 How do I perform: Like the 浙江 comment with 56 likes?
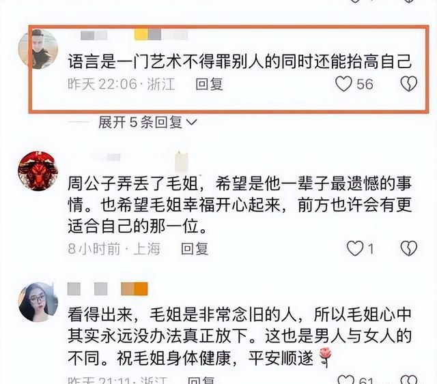(343, 84)
